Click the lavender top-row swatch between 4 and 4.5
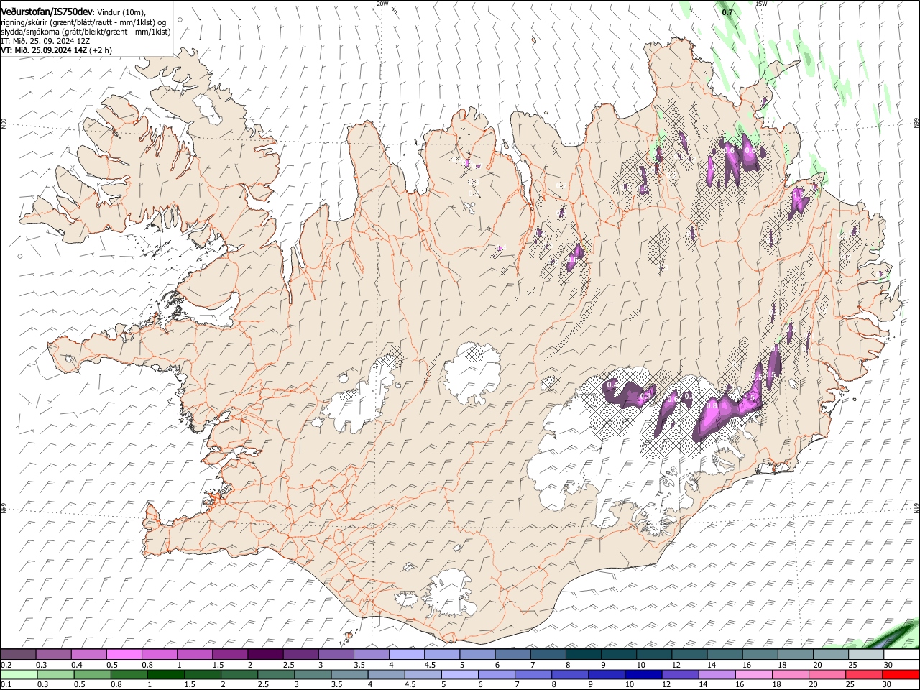The width and height of the screenshot is (920, 690). tap(406, 655)
